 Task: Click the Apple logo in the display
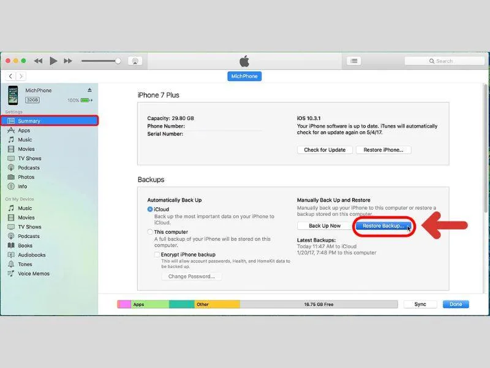click(x=244, y=61)
